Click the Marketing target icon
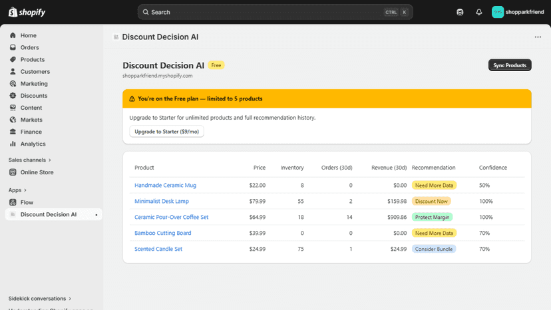This screenshot has width=551, height=310. point(13,84)
